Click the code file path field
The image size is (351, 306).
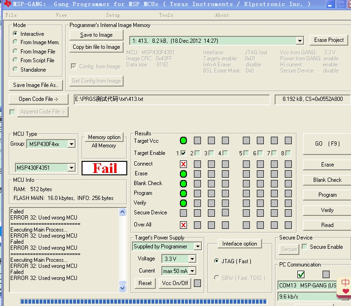coord(172,99)
